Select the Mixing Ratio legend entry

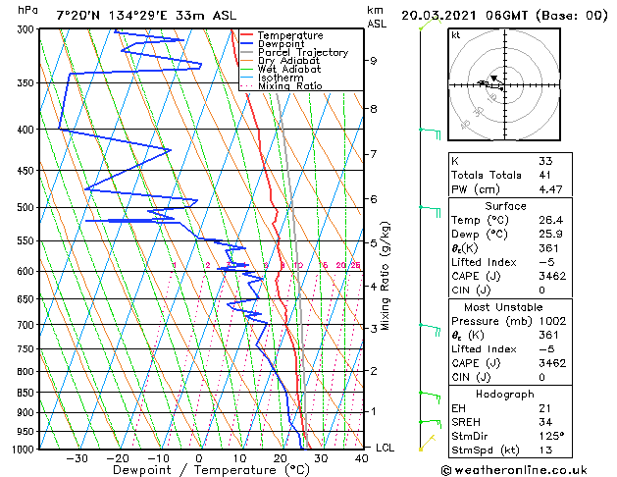[x=282, y=85]
